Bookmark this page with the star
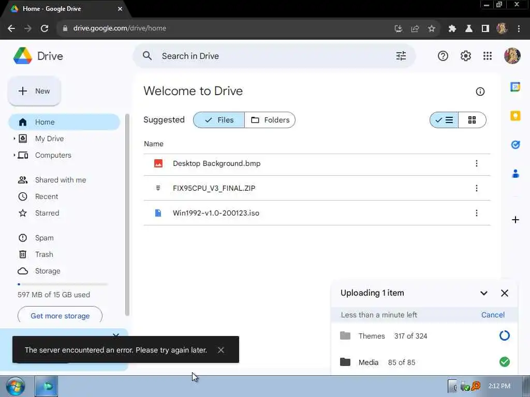The height and width of the screenshot is (397, 530). [x=431, y=29]
